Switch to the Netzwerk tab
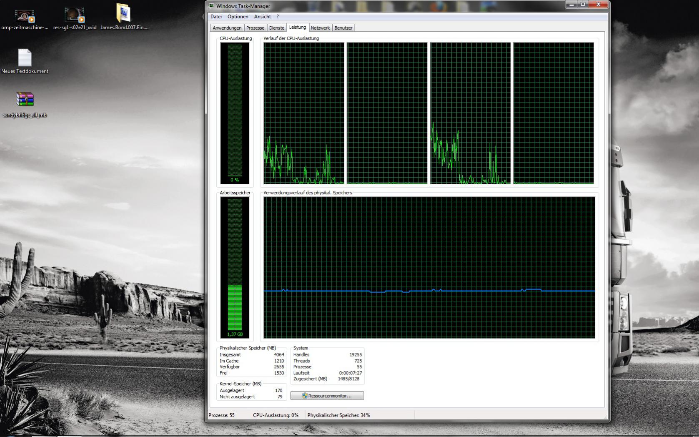The width and height of the screenshot is (699, 437). (320, 28)
